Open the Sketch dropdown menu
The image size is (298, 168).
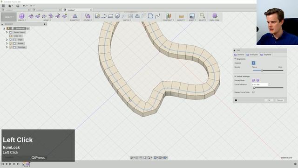[x=127, y=20]
